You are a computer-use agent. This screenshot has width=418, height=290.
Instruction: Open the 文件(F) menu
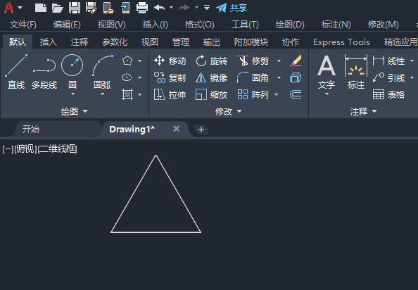[x=23, y=25]
